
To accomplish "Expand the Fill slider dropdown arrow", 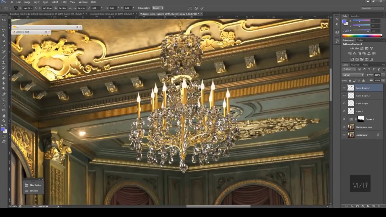I will (383, 80).
